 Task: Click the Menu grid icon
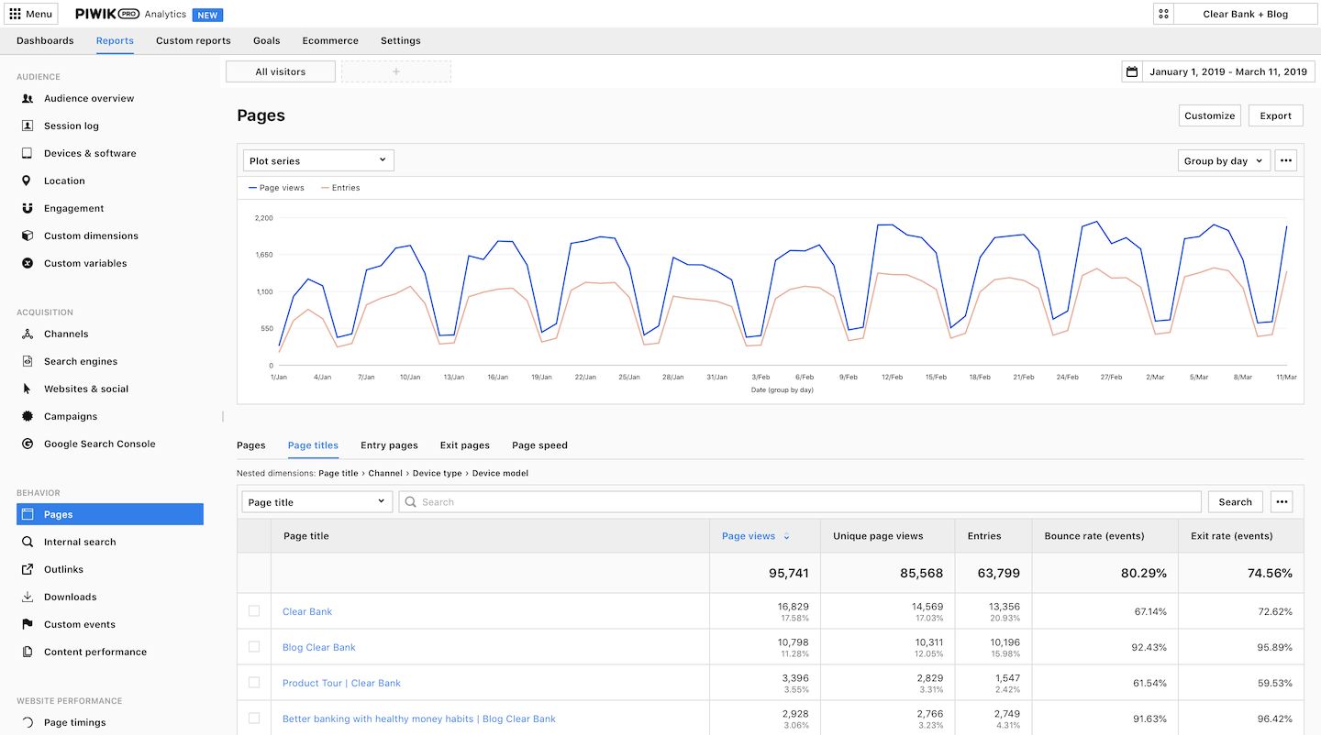tap(15, 14)
